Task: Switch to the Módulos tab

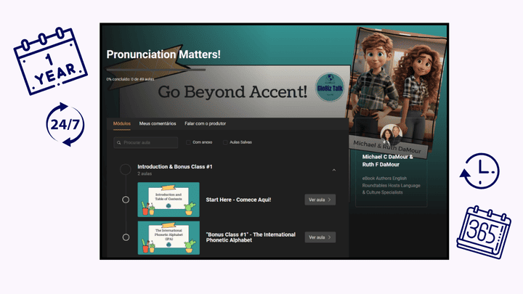Action: (122, 123)
